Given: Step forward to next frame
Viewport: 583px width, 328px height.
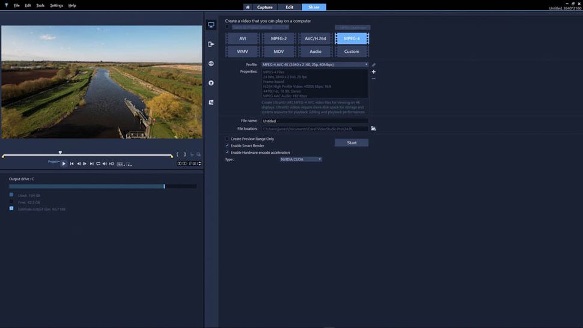Looking at the screenshot, I should [85, 164].
